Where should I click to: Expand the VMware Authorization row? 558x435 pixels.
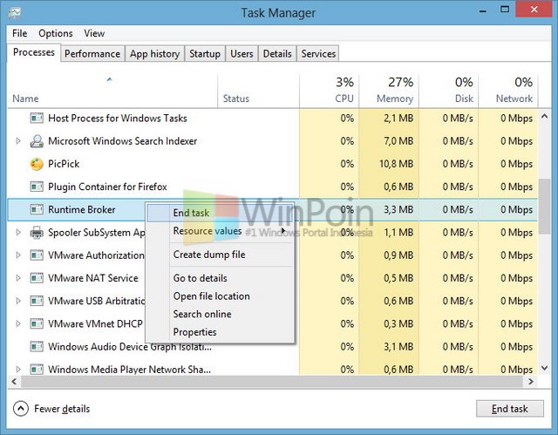(18, 255)
